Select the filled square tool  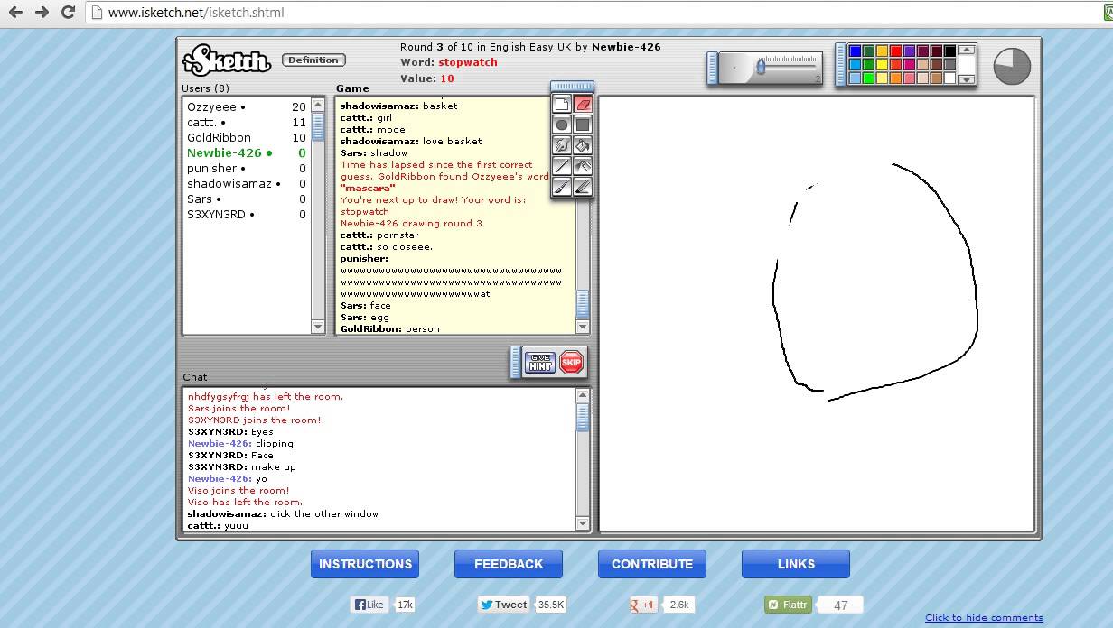[583, 125]
